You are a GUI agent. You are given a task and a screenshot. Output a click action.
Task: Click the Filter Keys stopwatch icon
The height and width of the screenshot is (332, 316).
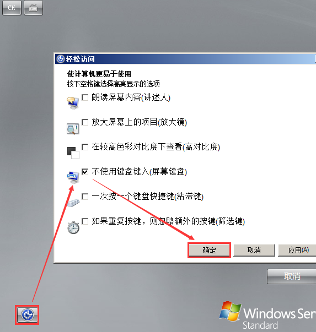tap(73, 227)
